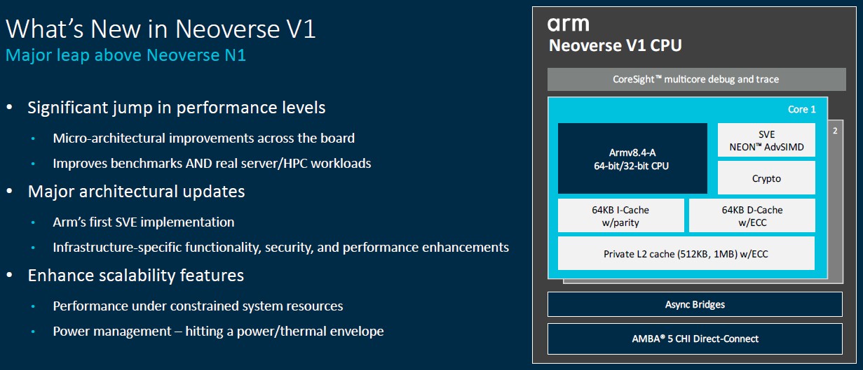Click the 64KB I-Cache w/parity block

tap(621, 215)
